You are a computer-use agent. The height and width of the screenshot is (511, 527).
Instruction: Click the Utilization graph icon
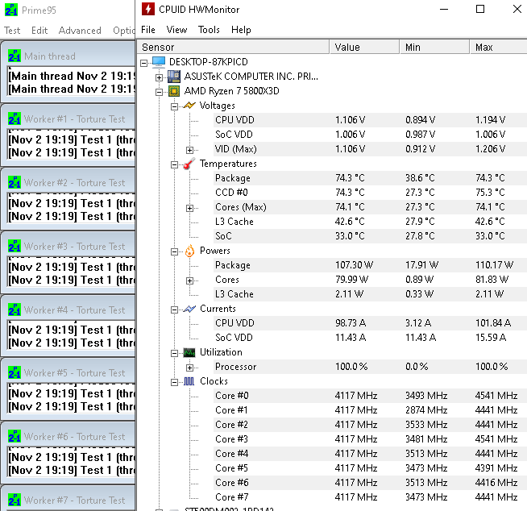(189, 352)
